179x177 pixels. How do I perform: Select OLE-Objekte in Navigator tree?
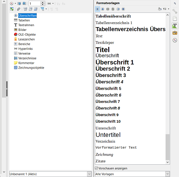click(27, 35)
